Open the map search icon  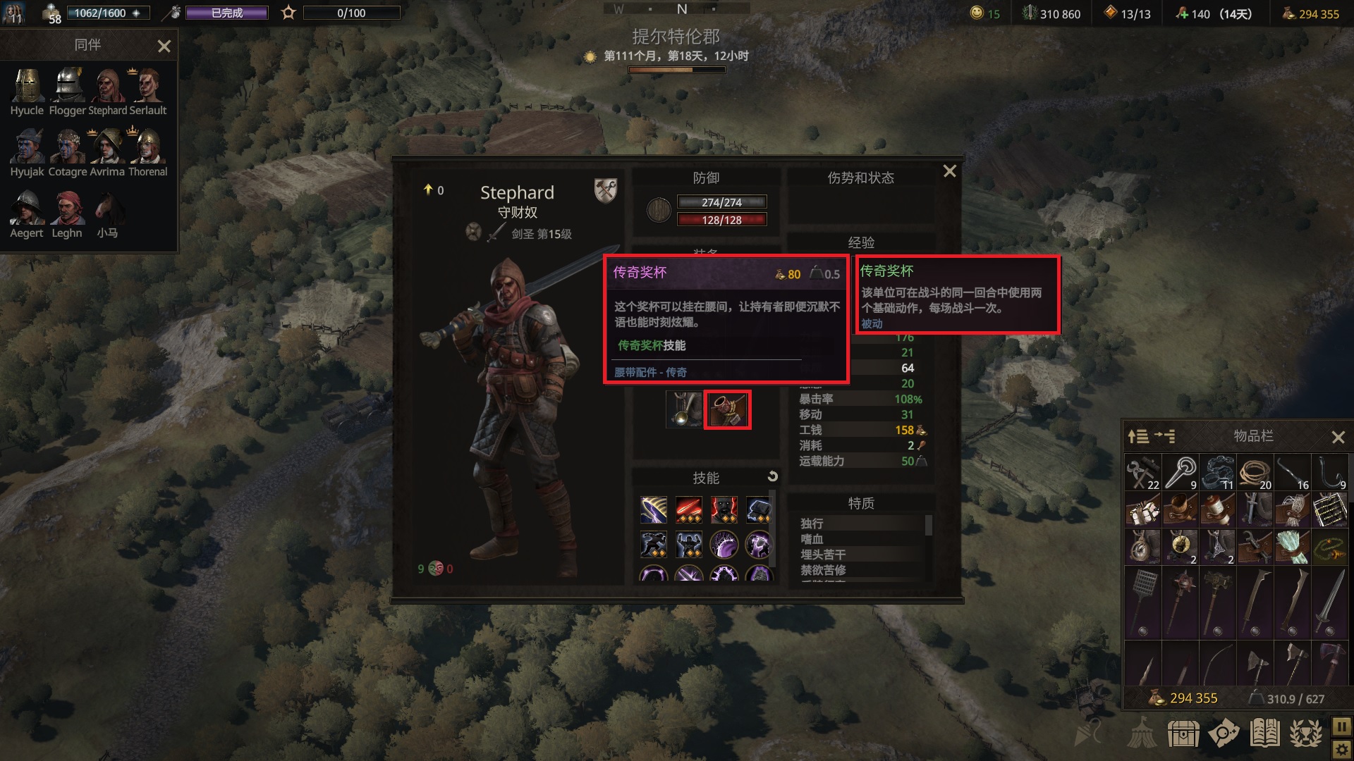[1224, 734]
